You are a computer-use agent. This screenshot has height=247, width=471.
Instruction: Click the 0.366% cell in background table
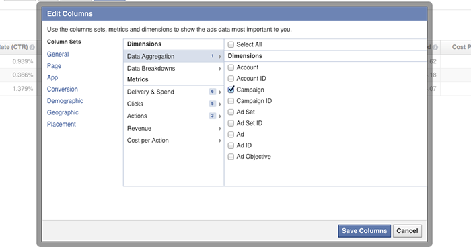pos(23,75)
